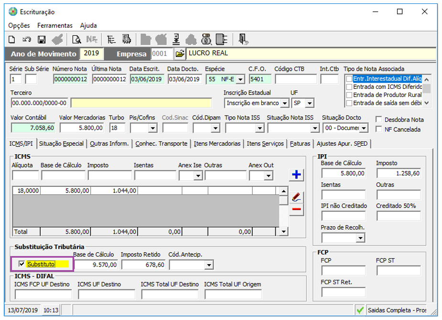Click the search document magnifier icon
442x320 pixels.
tap(76, 39)
